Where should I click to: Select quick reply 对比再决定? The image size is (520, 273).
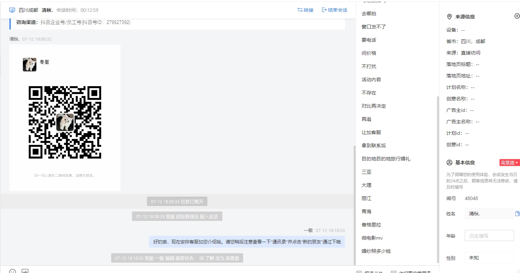tap(374, 106)
